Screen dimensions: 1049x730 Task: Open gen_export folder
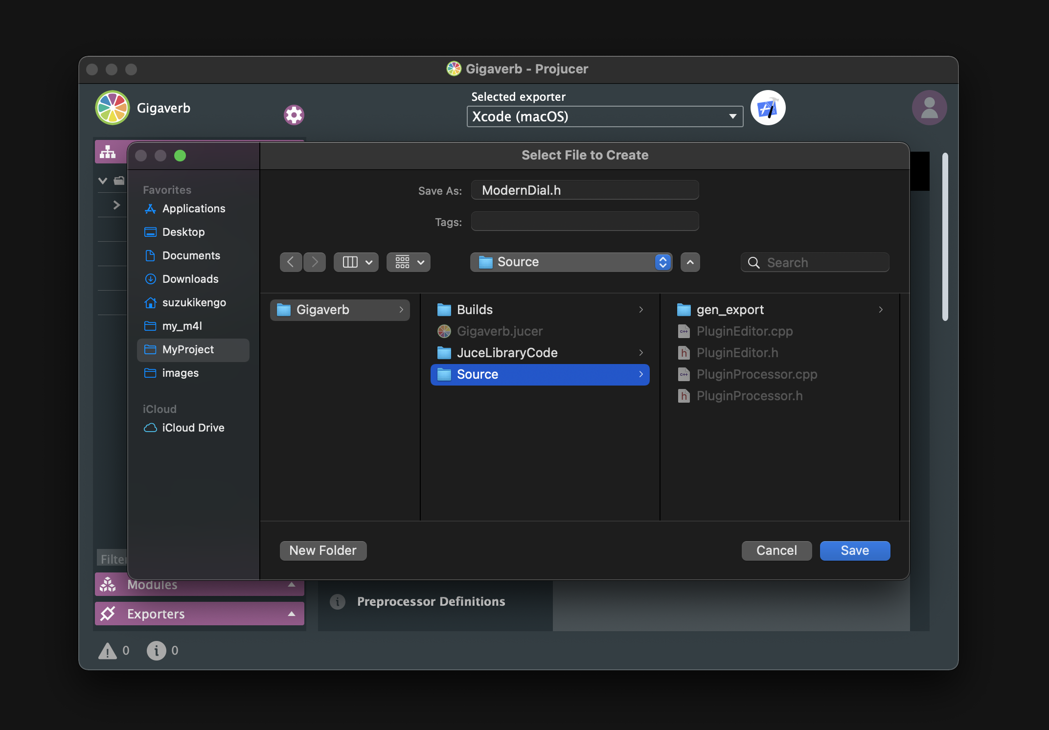pyautogui.click(x=780, y=310)
